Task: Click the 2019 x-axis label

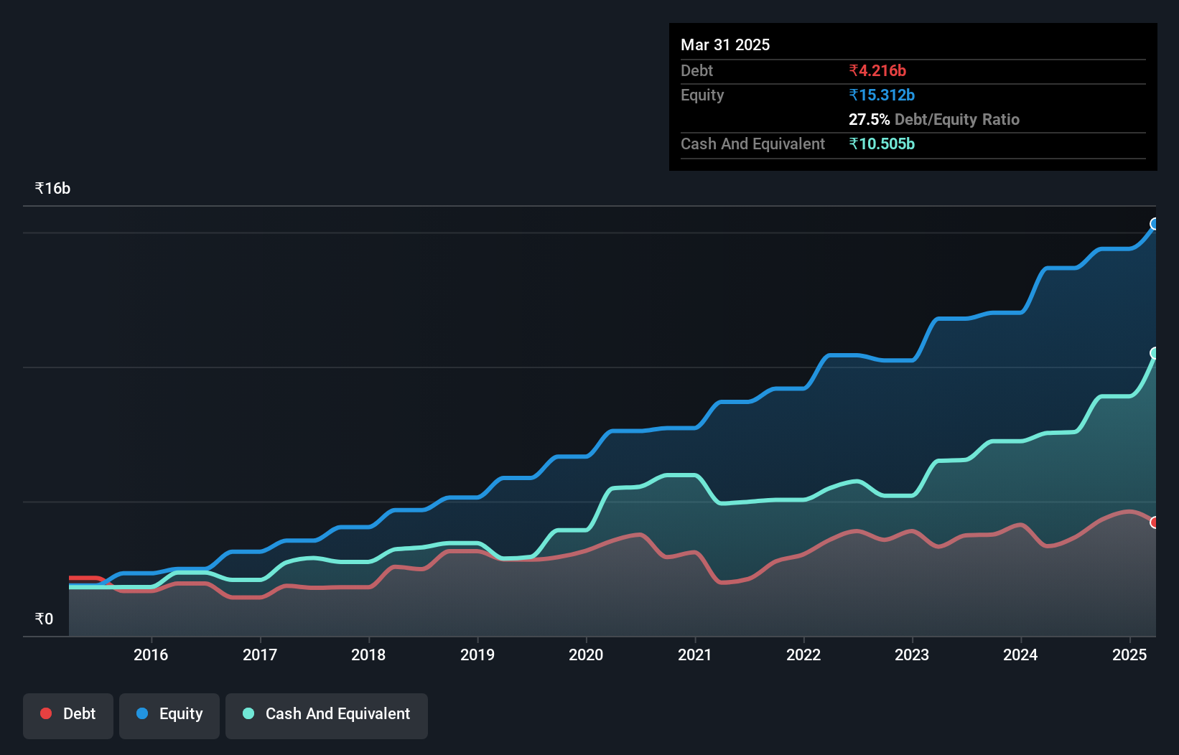Action: (x=477, y=655)
